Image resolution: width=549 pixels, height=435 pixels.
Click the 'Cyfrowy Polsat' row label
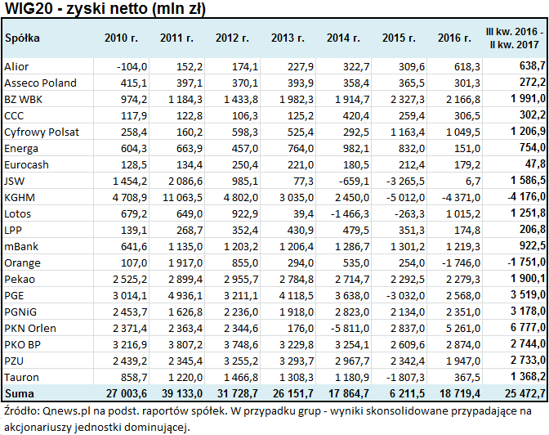pyautogui.click(x=39, y=132)
